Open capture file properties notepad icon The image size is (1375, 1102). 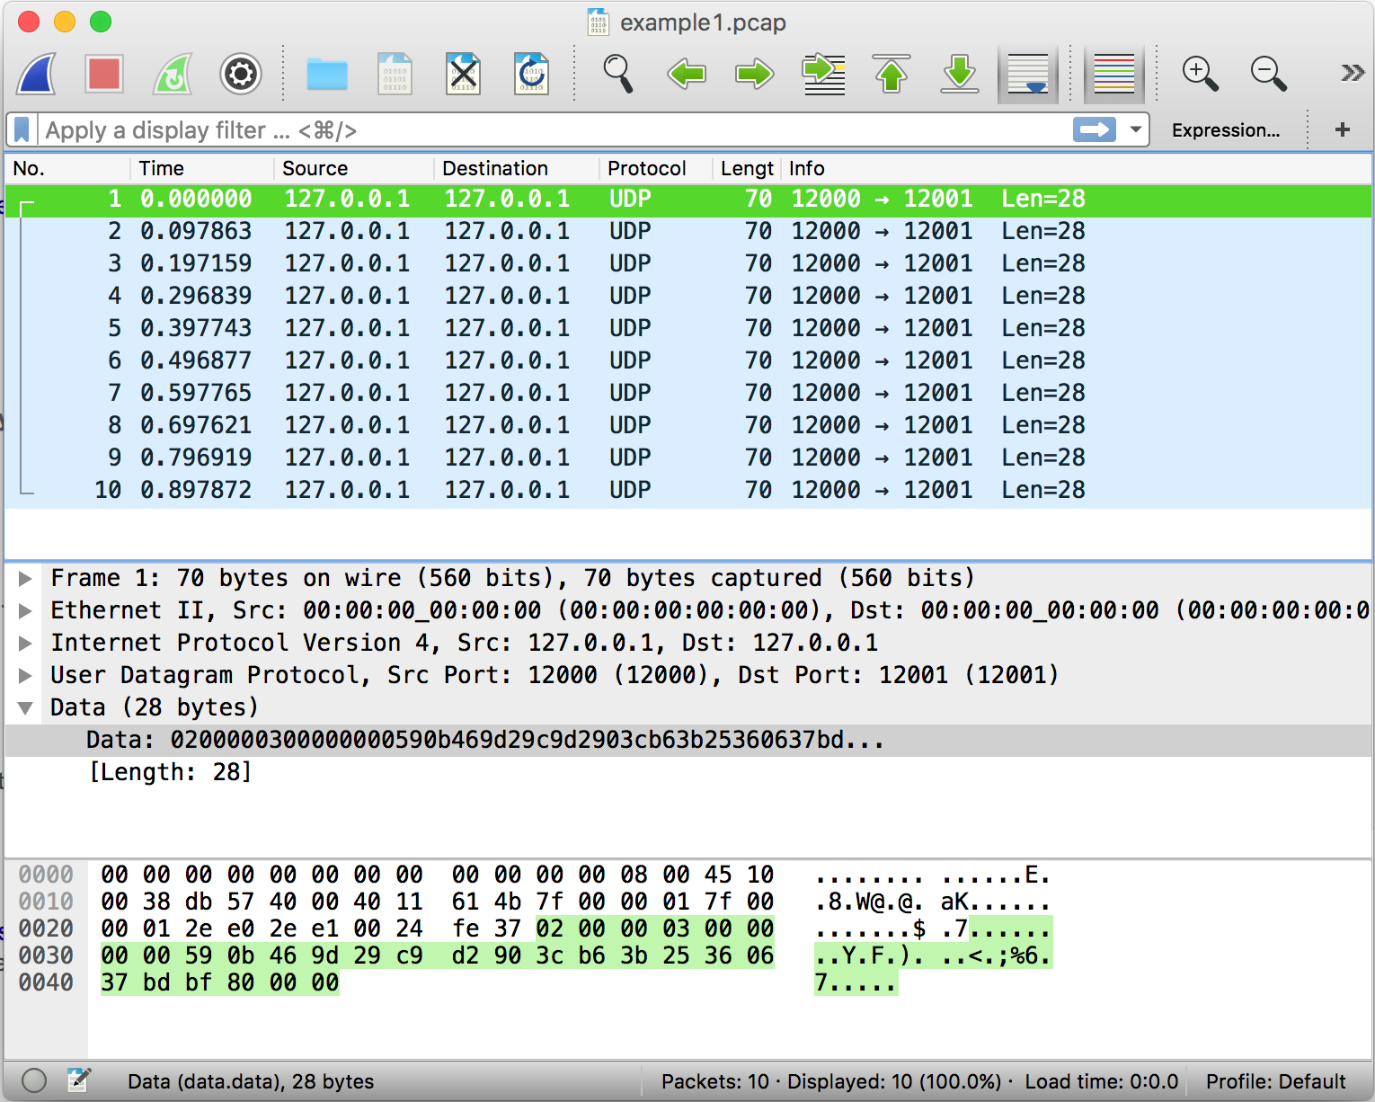tap(79, 1080)
